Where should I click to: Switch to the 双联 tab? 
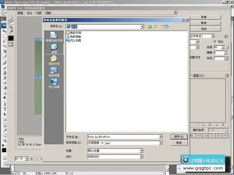click(x=39, y=13)
